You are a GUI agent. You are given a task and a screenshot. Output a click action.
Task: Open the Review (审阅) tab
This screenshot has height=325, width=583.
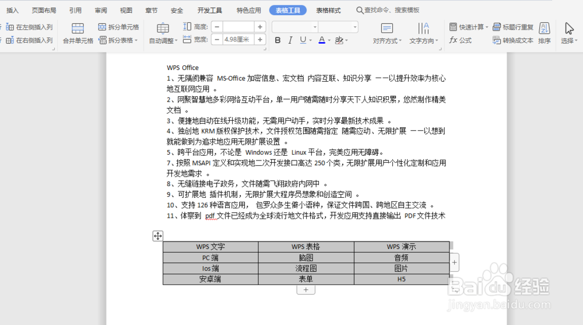click(101, 11)
